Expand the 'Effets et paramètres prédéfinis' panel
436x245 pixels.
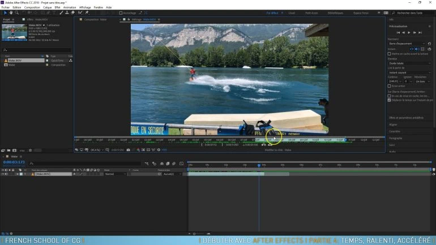point(406,118)
